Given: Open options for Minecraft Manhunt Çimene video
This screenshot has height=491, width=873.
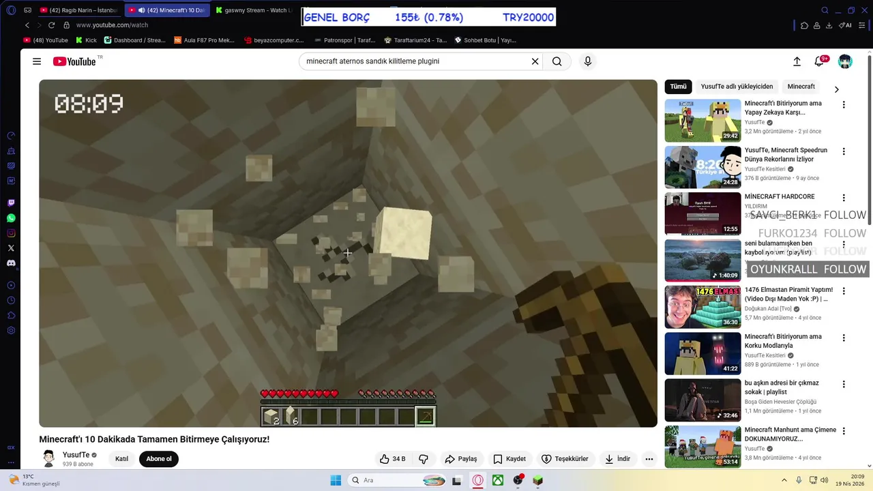Looking at the screenshot, I should [x=844, y=431].
